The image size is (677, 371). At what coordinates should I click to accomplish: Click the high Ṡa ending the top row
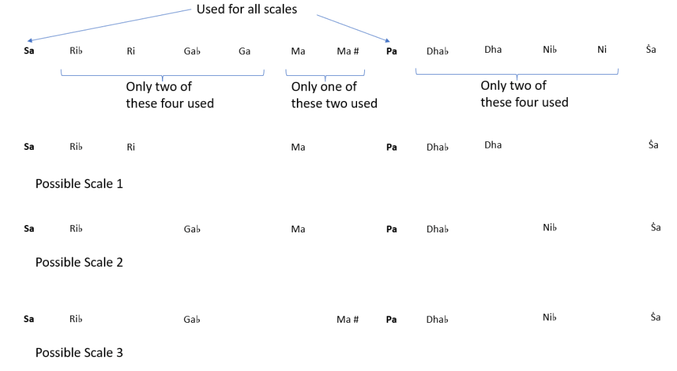tap(651, 50)
